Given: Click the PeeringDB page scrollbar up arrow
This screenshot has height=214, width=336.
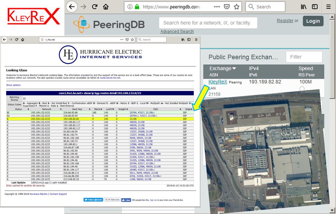Looking at the screenshot, I should click(x=332, y=17).
